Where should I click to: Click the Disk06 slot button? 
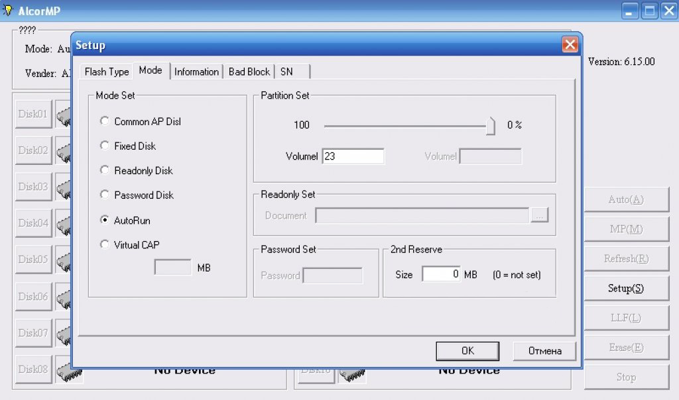(33, 297)
